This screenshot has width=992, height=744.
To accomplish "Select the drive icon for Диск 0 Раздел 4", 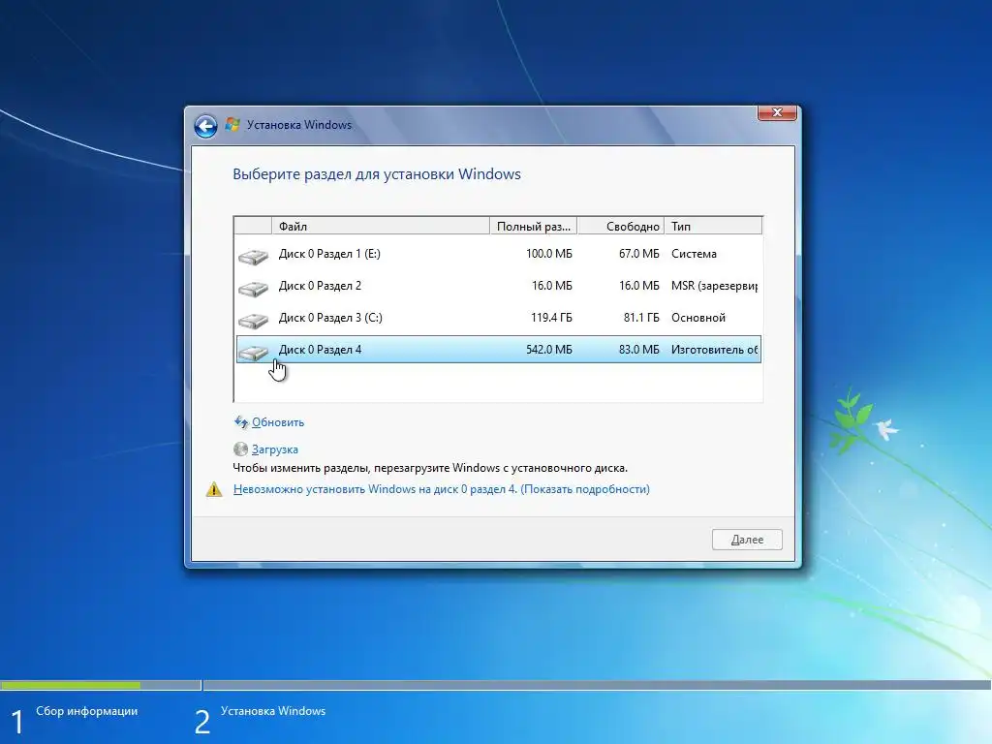I will (254, 352).
